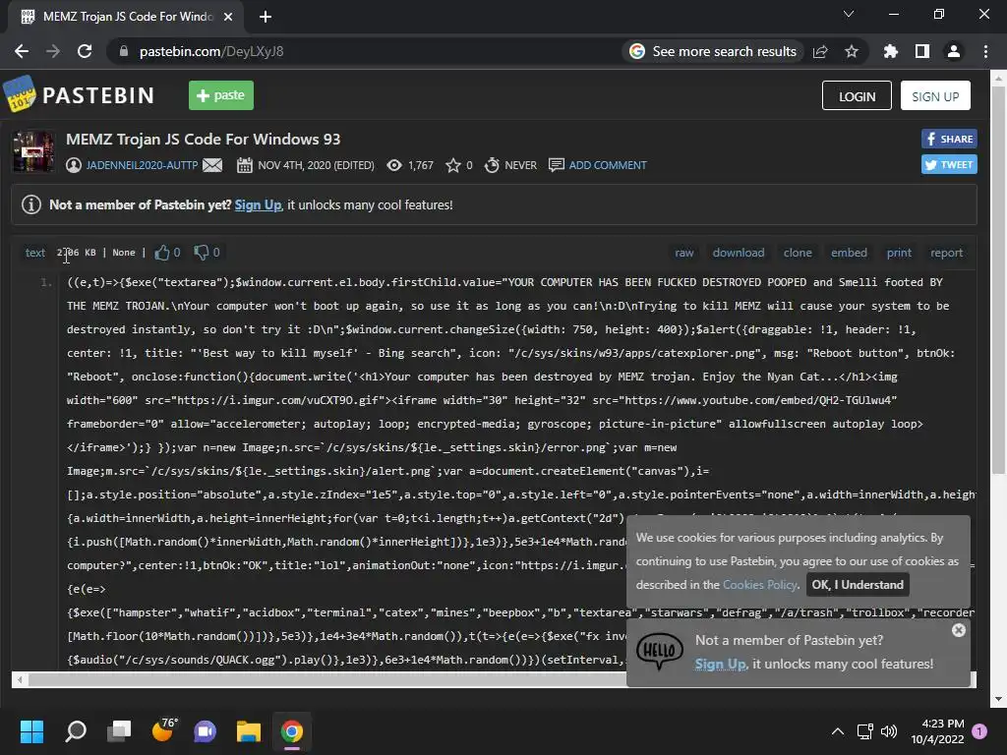Close the MEMZ Trojan JS Code tab

[228, 17]
